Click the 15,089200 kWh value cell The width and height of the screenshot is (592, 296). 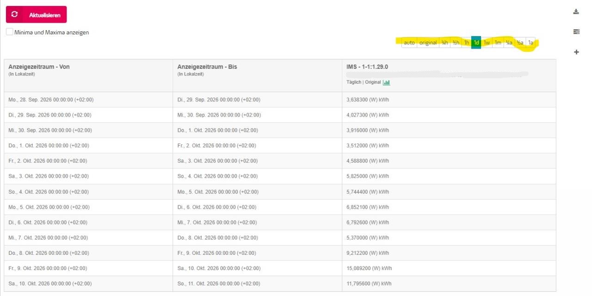tap(449, 268)
